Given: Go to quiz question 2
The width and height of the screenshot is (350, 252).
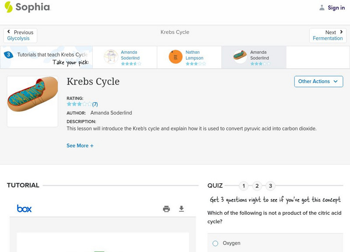Looking at the screenshot, I should 257,186.
